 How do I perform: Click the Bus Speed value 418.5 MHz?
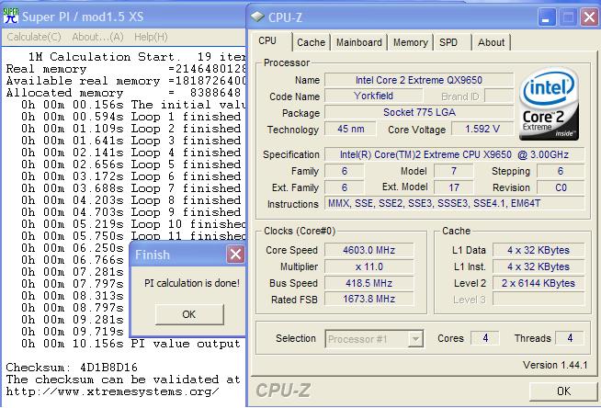click(x=369, y=283)
